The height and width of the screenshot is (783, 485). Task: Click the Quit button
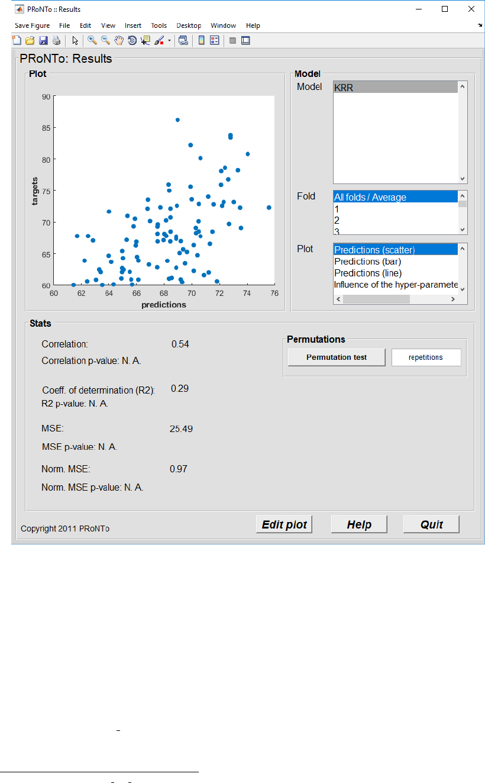[x=431, y=524]
